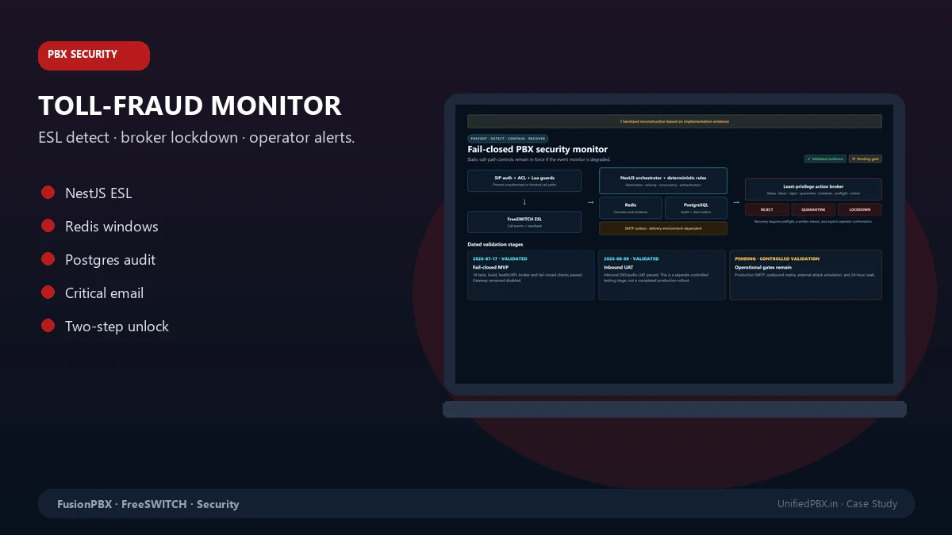Click the 'Redis windows' bullet text
Viewport: 952px width, 535px height.
click(112, 227)
